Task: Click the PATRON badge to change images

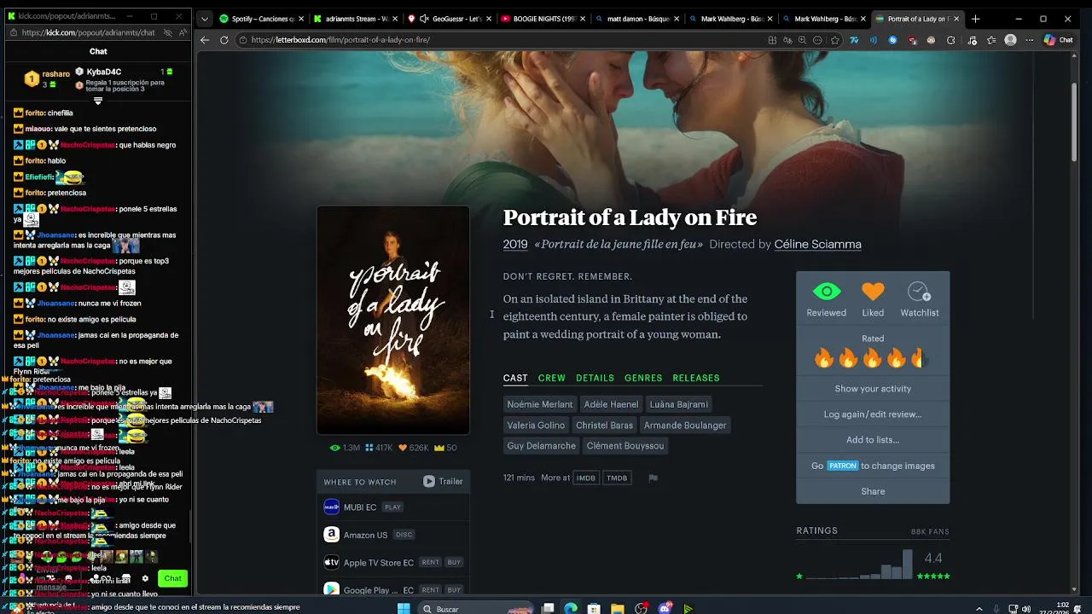Action: coord(842,466)
